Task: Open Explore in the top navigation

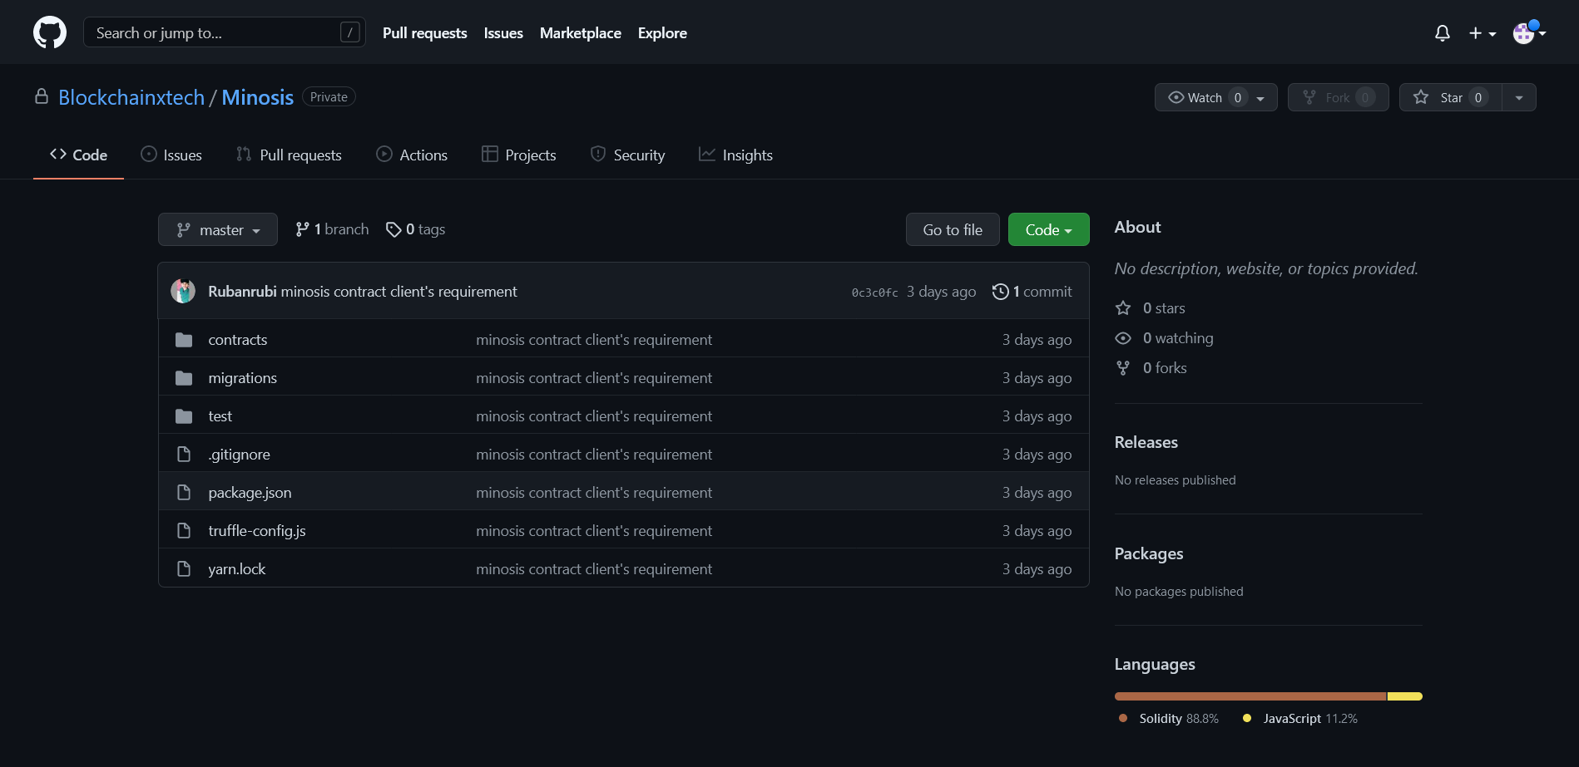Action: tap(662, 33)
